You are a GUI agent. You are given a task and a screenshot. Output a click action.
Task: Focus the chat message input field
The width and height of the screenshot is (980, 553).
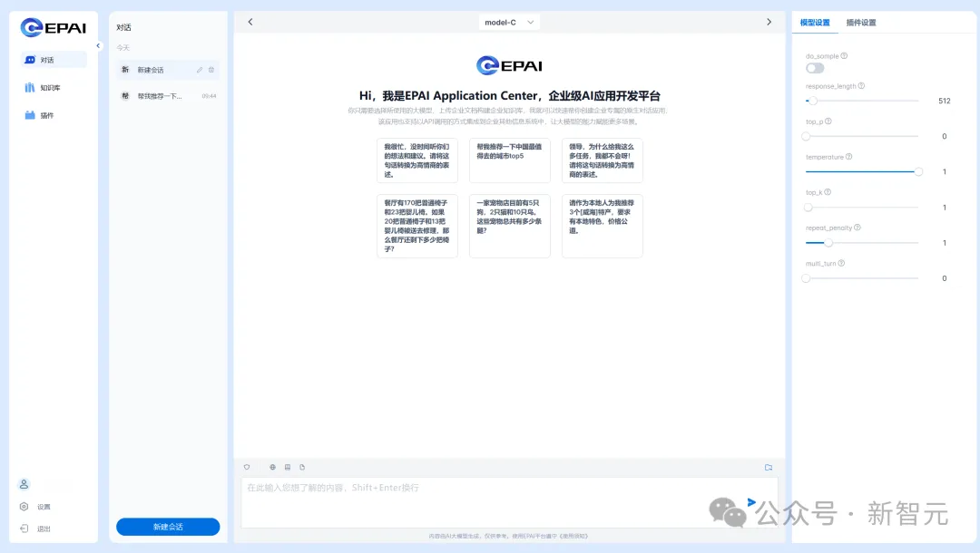[x=509, y=503]
